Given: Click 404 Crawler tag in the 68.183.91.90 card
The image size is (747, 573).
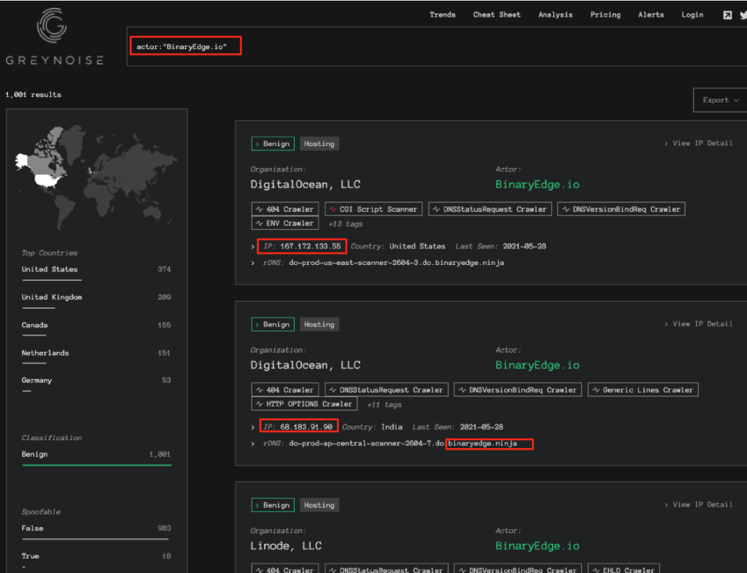Looking at the screenshot, I should 285,390.
